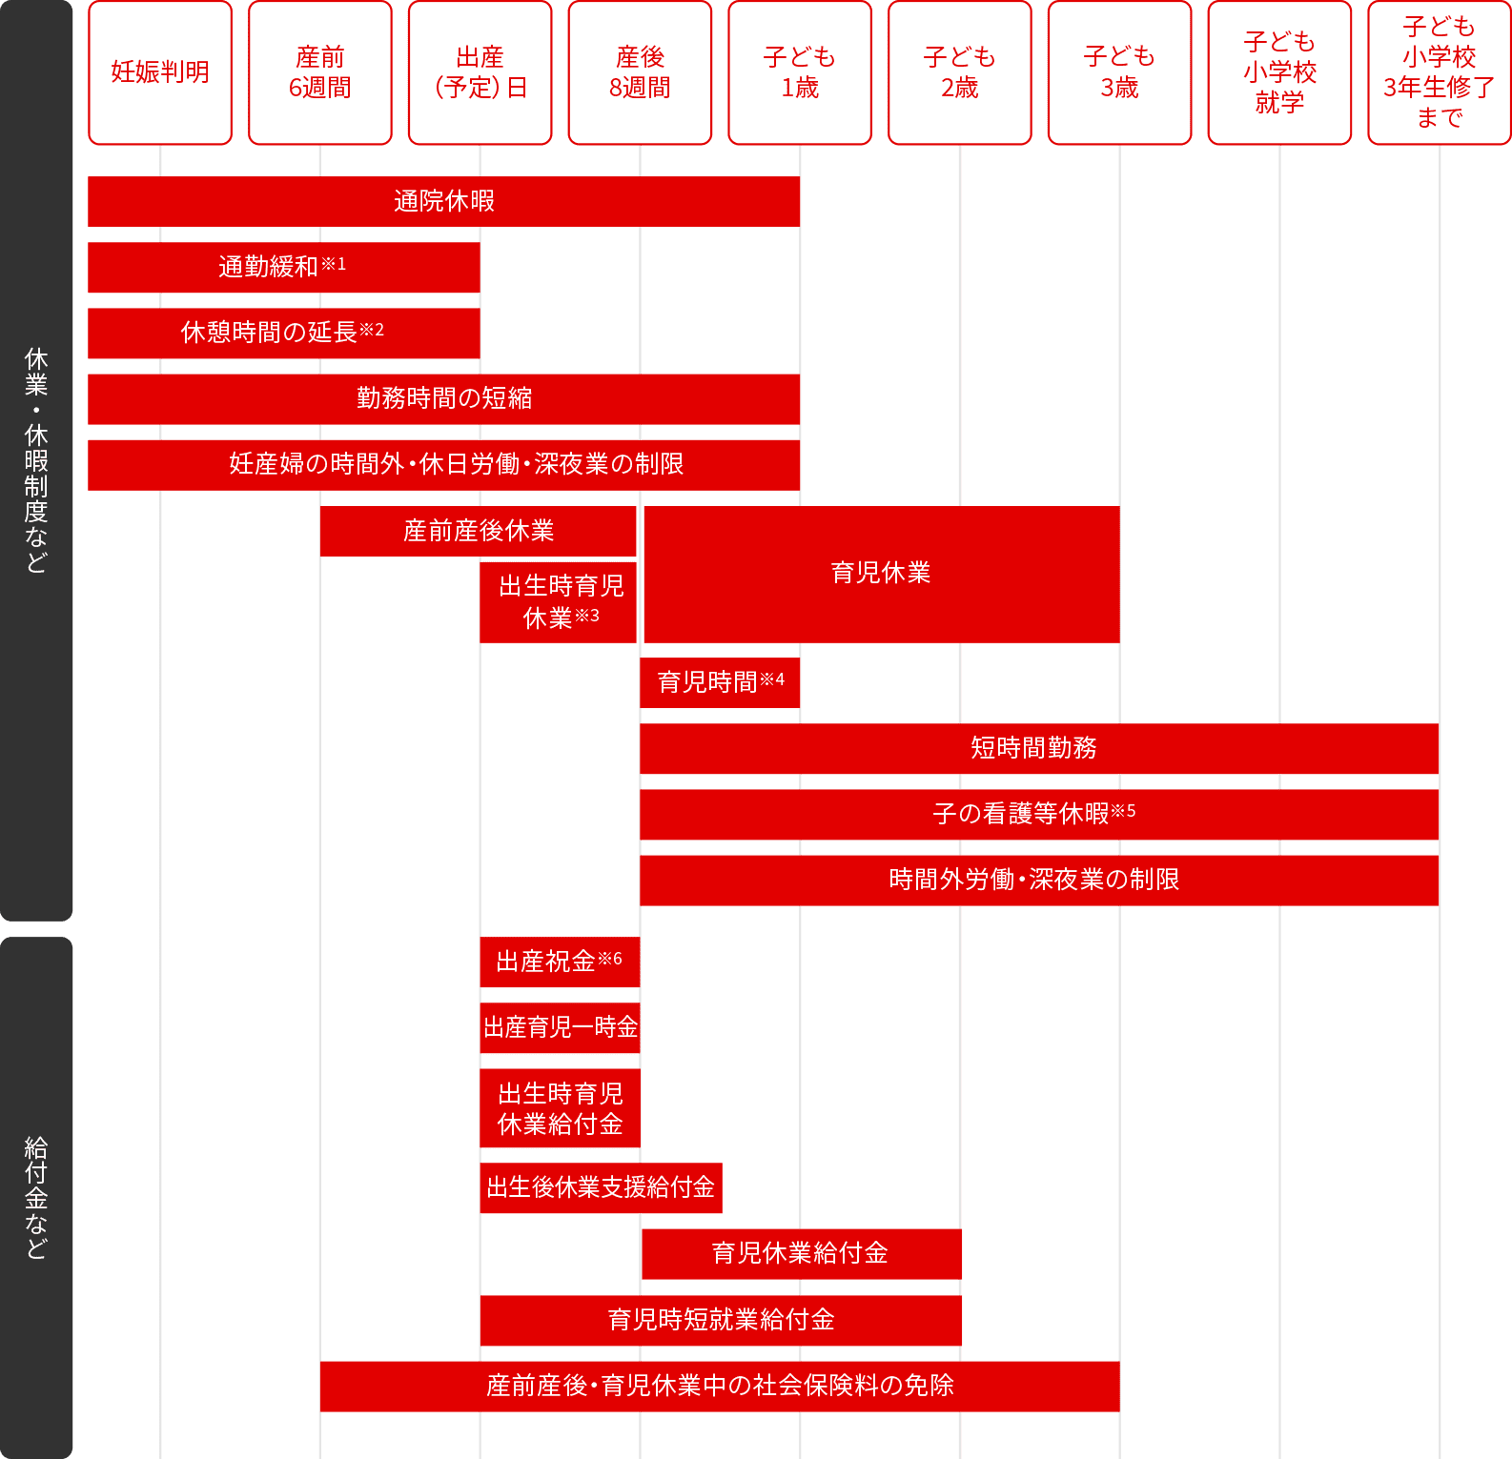Click the 出産(予定)日 header box
The width and height of the screenshot is (1512, 1459).
coord(480,72)
